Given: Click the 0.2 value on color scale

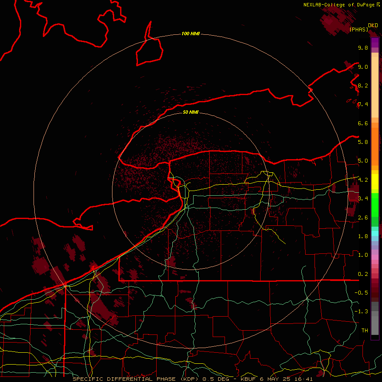Looking at the screenshot, I should click(363, 274).
